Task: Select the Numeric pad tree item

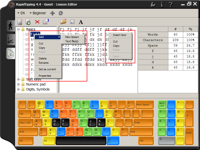Action: click(36, 84)
